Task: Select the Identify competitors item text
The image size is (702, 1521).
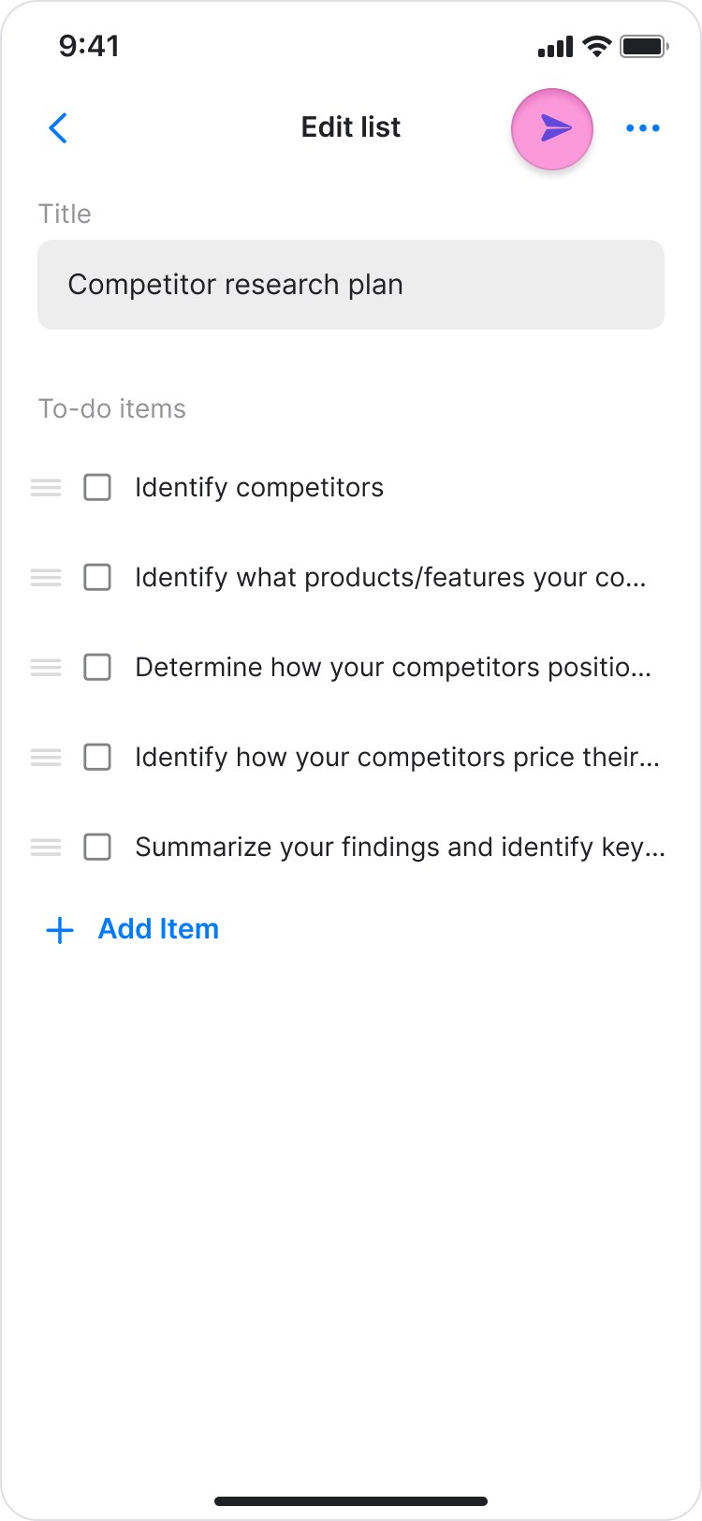Action: 259,488
